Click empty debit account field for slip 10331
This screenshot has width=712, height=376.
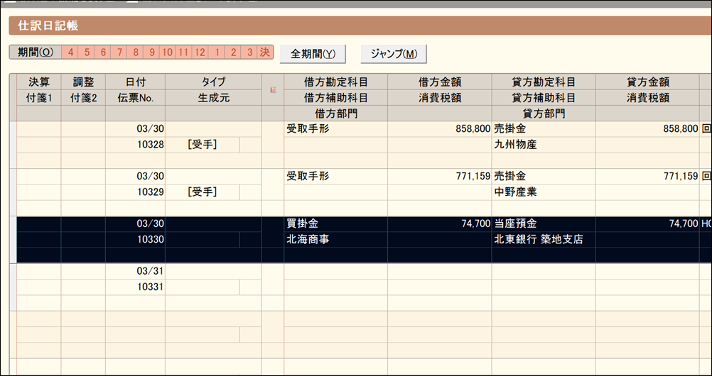point(335,271)
